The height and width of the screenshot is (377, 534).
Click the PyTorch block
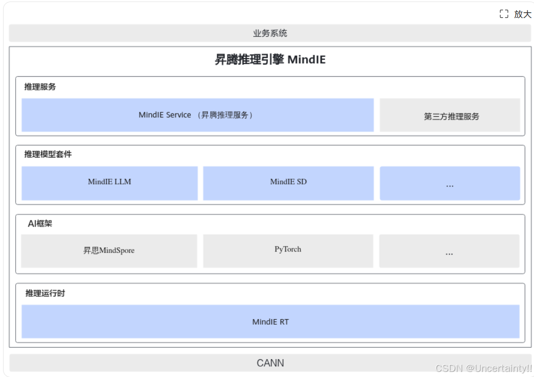tap(288, 251)
